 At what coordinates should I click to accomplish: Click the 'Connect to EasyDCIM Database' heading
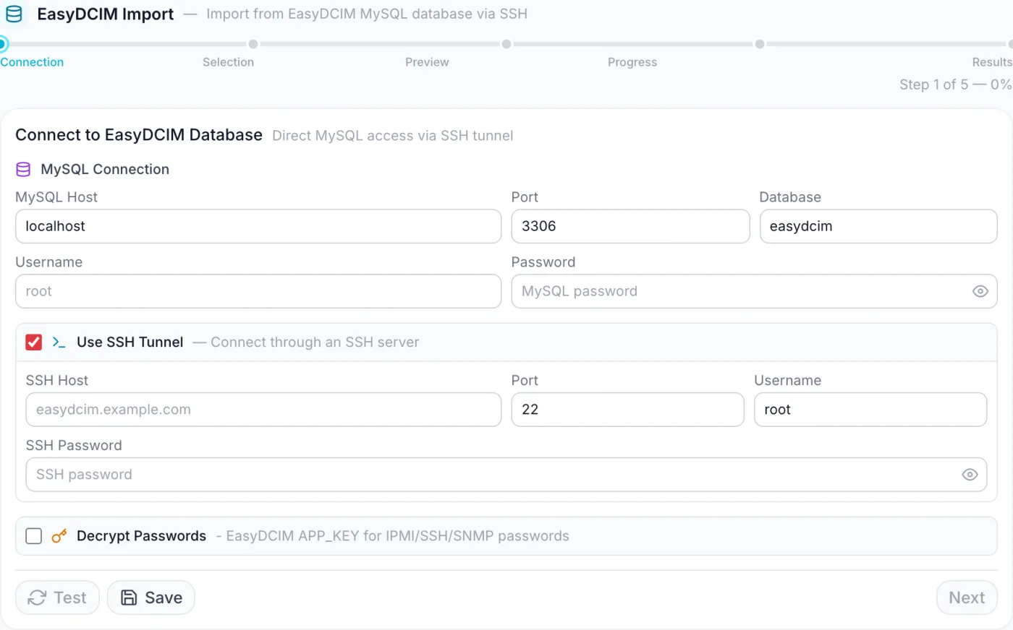139,135
